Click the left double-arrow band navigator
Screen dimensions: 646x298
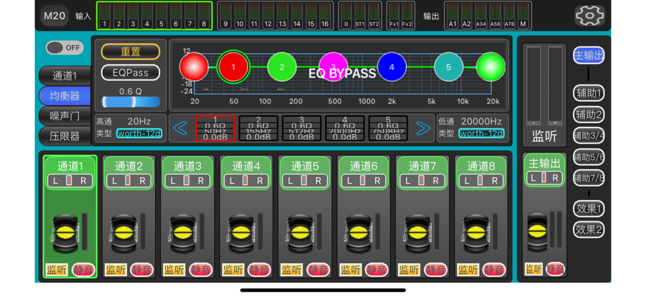pos(180,128)
